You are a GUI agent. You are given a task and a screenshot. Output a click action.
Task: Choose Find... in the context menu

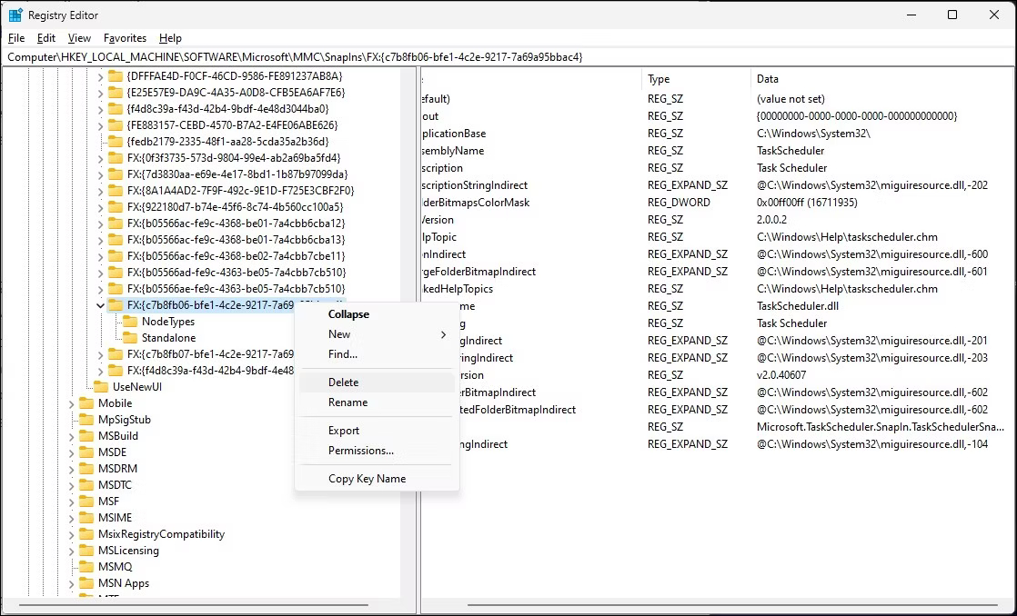pos(377,354)
